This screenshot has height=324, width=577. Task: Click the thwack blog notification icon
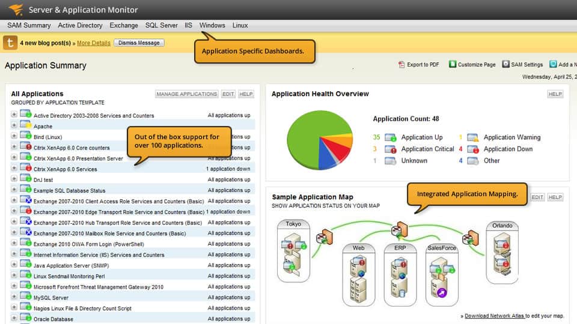click(x=10, y=43)
